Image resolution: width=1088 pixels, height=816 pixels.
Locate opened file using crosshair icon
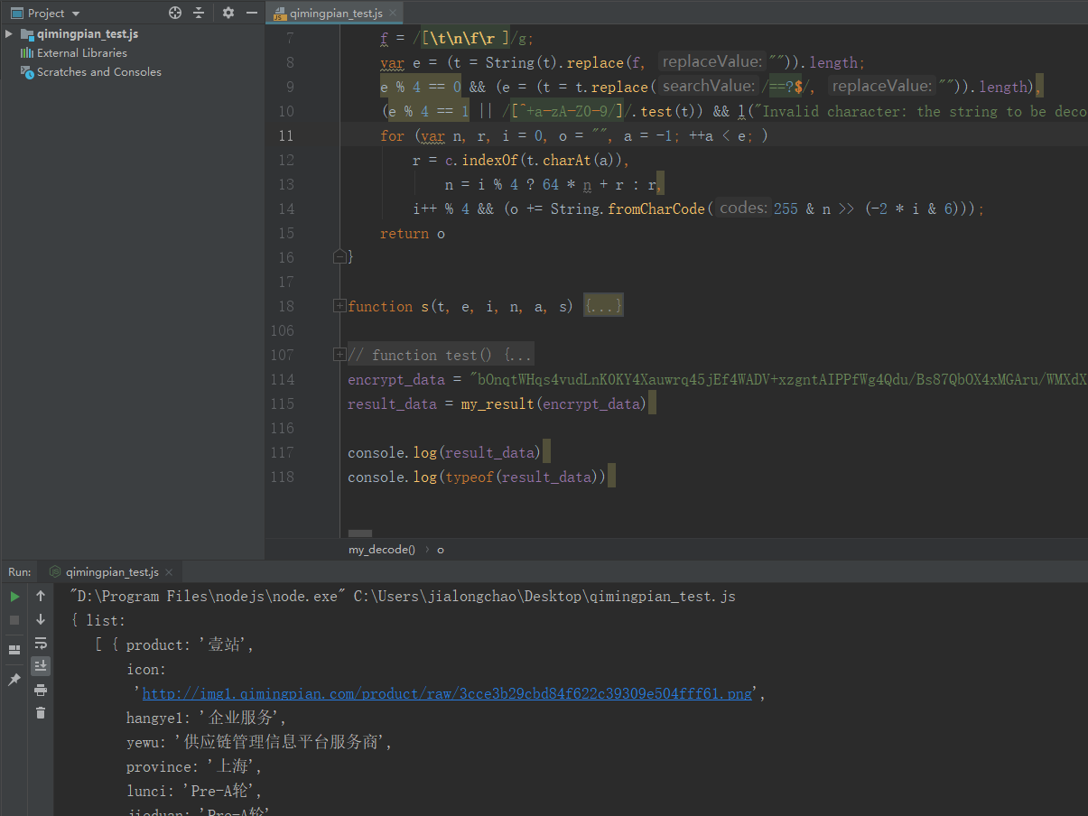tap(175, 13)
